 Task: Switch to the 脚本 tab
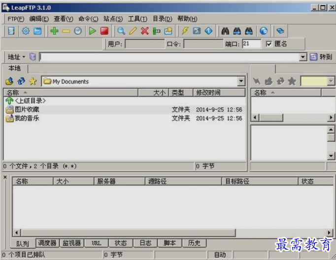(x=169, y=243)
